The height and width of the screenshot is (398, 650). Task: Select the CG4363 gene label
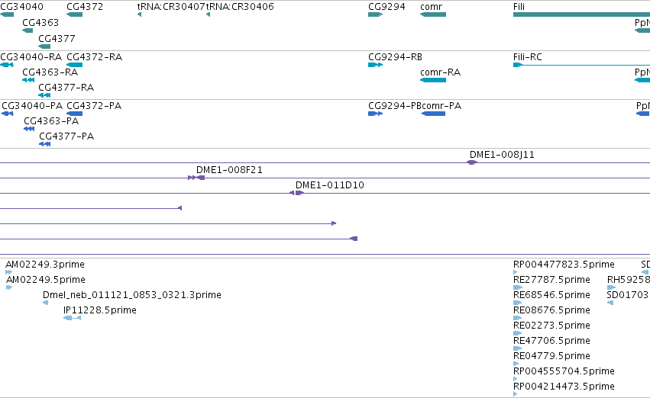[x=40, y=22]
